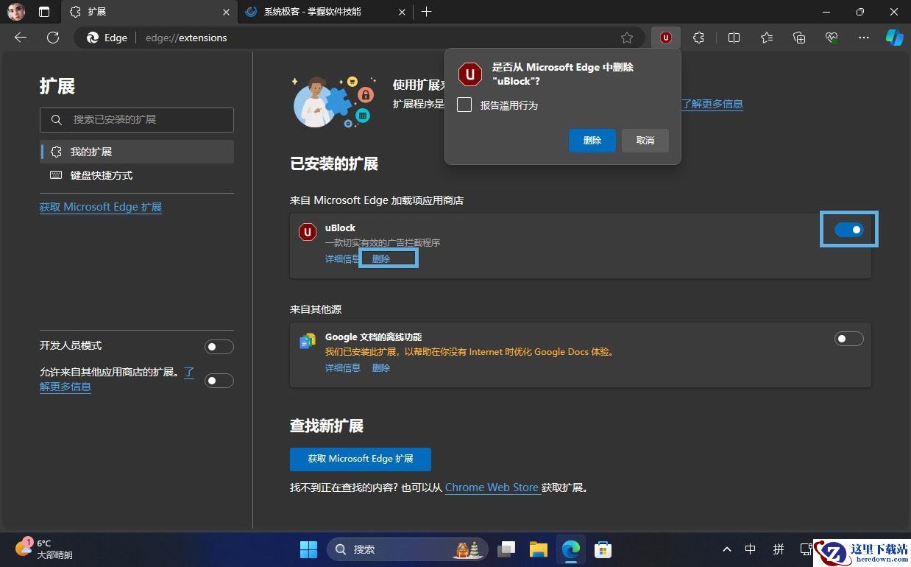The height and width of the screenshot is (567, 911).
Task: Show hidden icons in the system tray
Action: coord(727,549)
